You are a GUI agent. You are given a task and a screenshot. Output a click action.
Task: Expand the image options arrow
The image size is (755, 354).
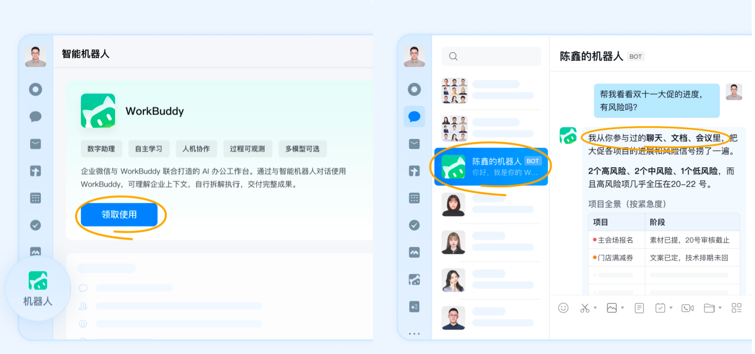622,308
